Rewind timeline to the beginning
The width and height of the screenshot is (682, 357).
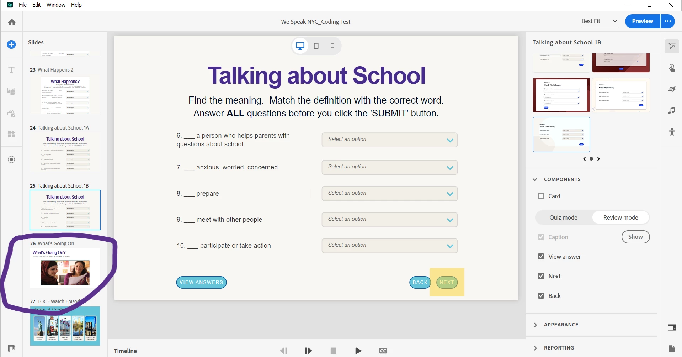[x=284, y=351]
